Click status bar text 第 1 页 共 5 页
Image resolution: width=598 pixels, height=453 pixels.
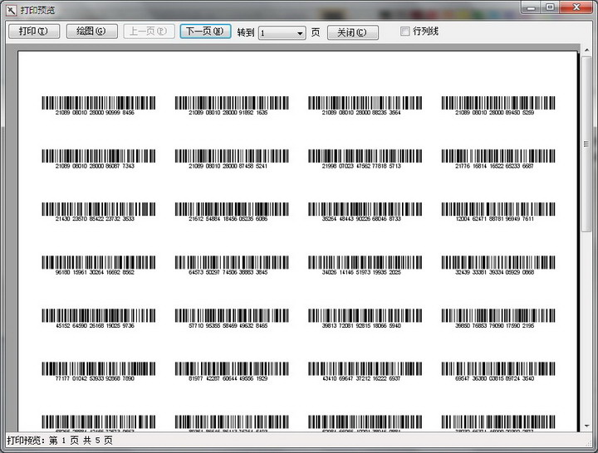(81, 441)
